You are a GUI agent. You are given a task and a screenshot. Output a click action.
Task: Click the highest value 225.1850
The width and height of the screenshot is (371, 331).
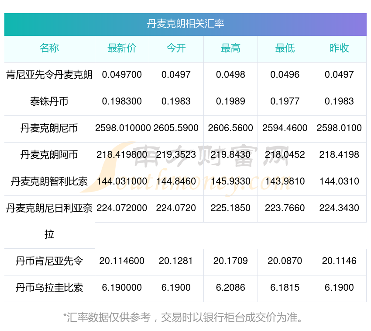230,208
